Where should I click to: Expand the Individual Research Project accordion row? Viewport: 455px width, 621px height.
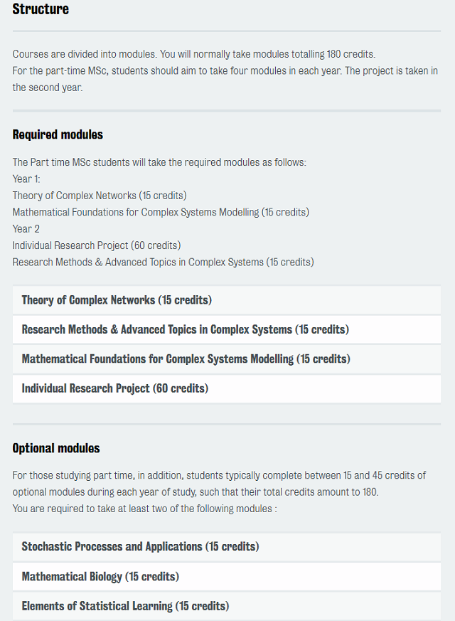[x=226, y=388]
